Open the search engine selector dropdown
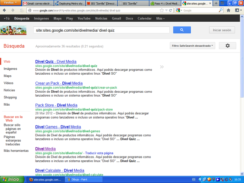This screenshot has width=244, height=183. (179, 10)
